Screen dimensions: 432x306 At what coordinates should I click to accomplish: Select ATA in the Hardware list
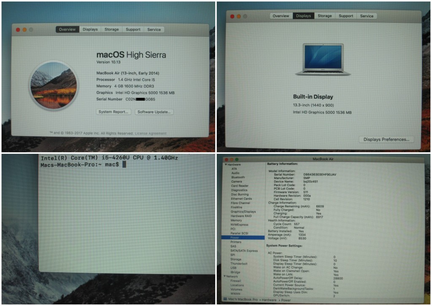coord(234,169)
